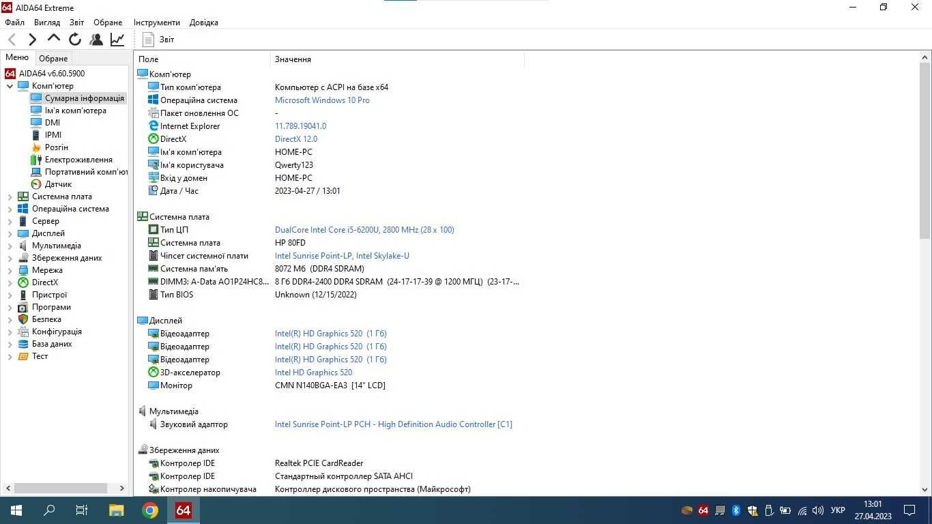Open the chart graph toolbar icon
The image size is (932, 524).
tap(117, 40)
